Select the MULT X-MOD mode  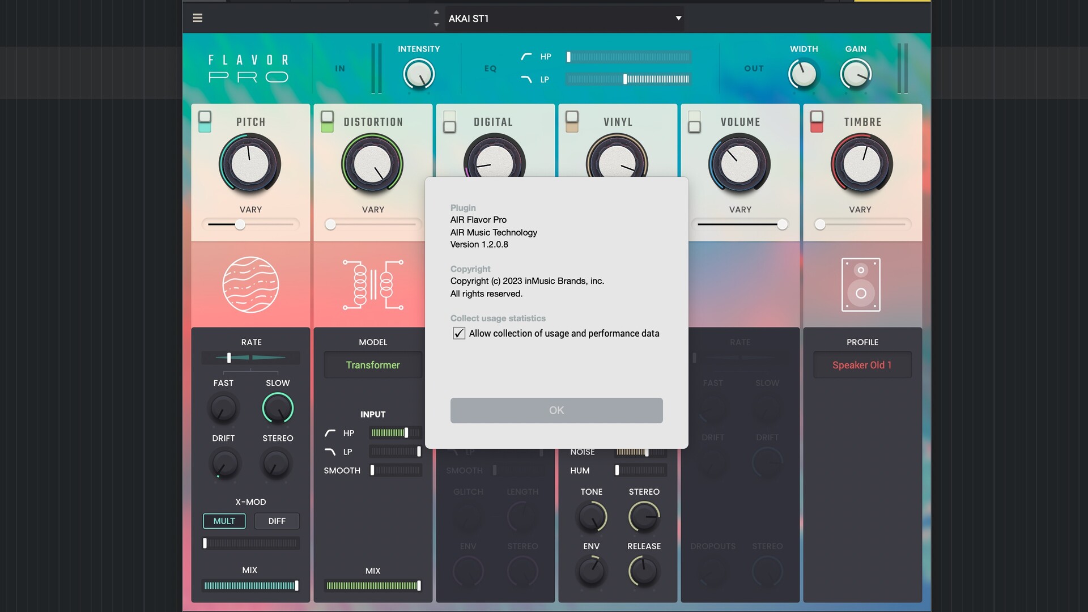tap(224, 521)
